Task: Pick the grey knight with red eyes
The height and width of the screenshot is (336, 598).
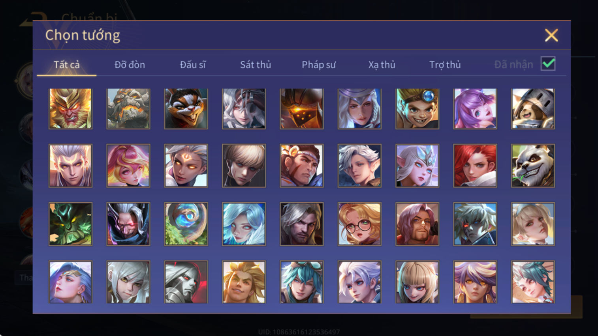Action: 186,282
